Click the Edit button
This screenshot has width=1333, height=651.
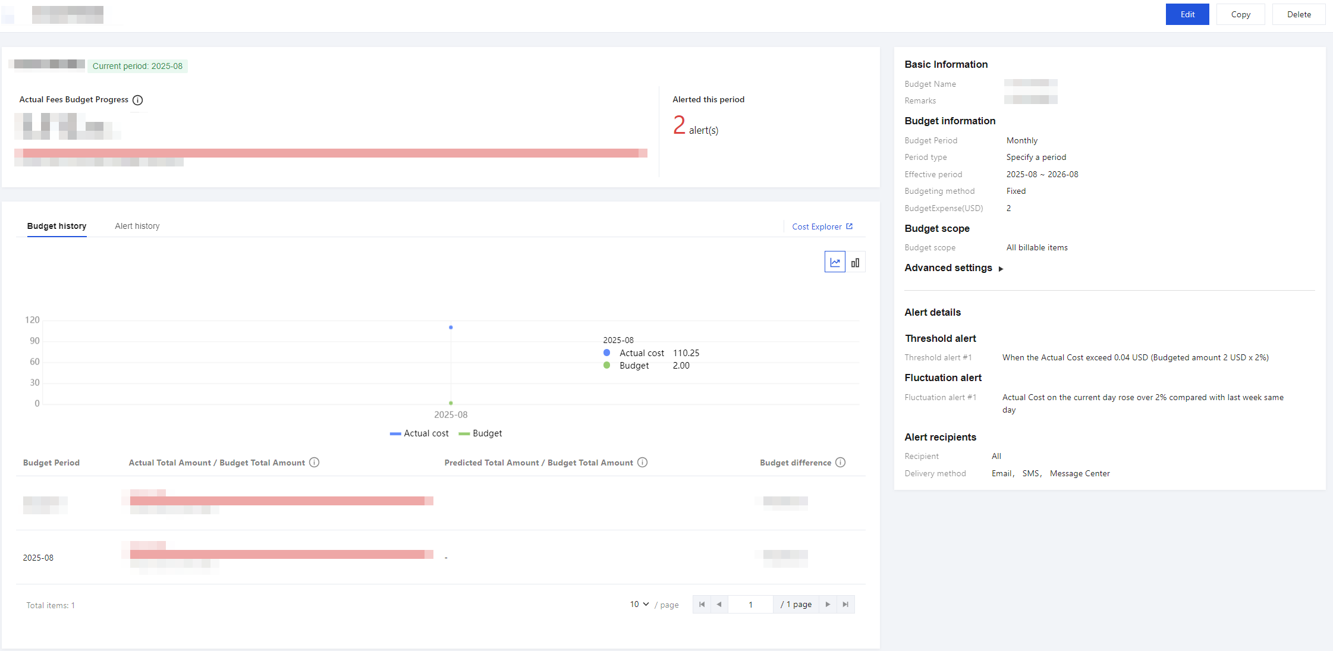tap(1187, 14)
